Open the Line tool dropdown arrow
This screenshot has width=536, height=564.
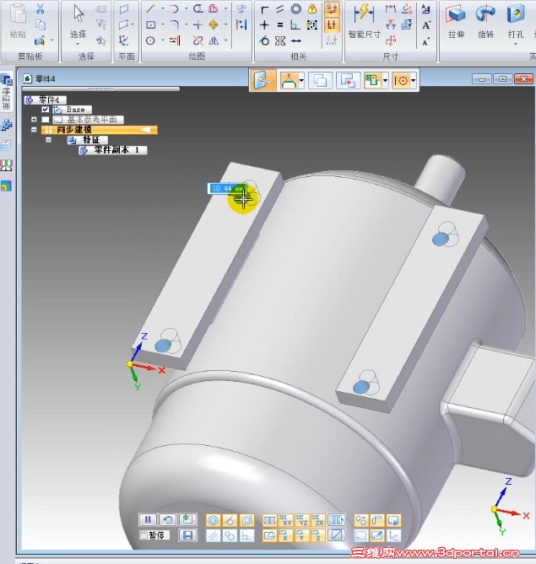point(162,9)
